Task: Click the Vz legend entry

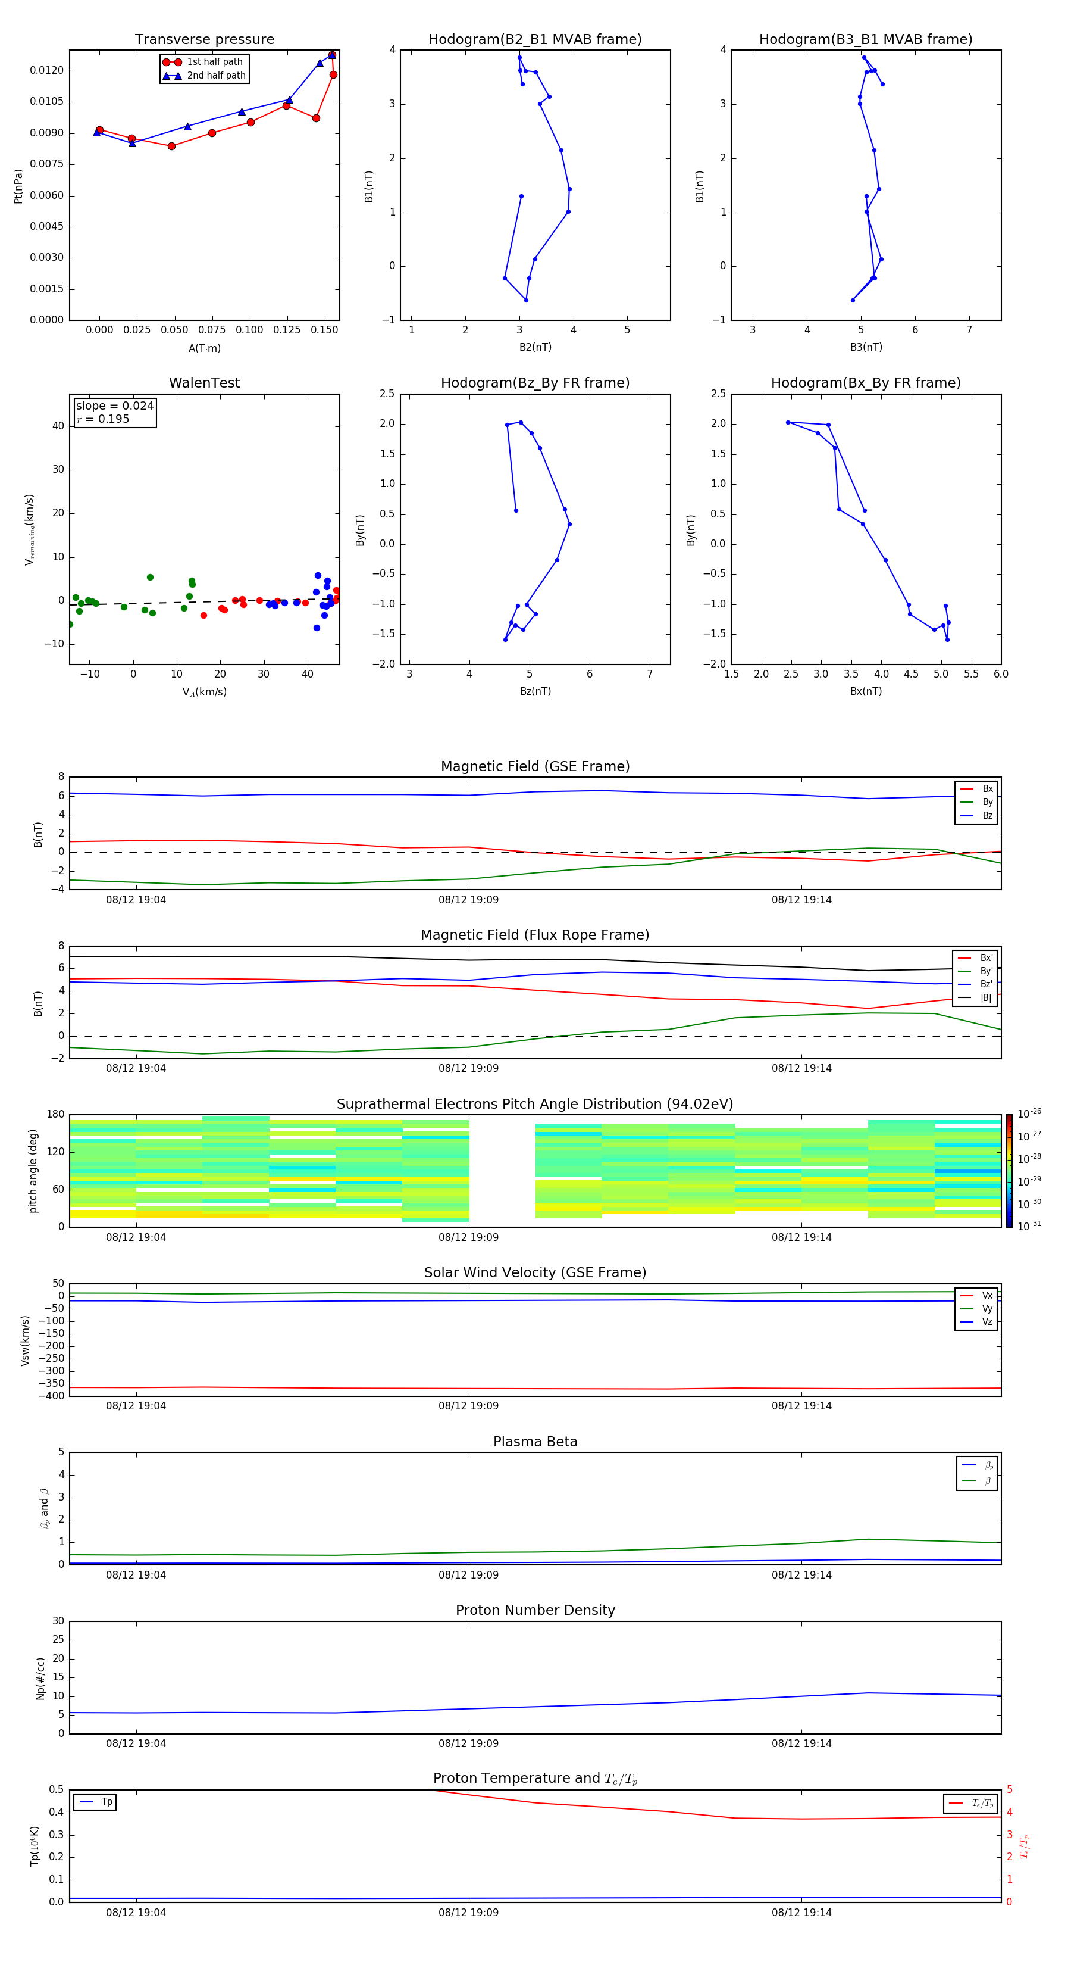Action: click(976, 1322)
